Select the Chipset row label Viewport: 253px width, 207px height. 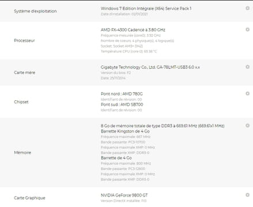[x=21, y=102]
